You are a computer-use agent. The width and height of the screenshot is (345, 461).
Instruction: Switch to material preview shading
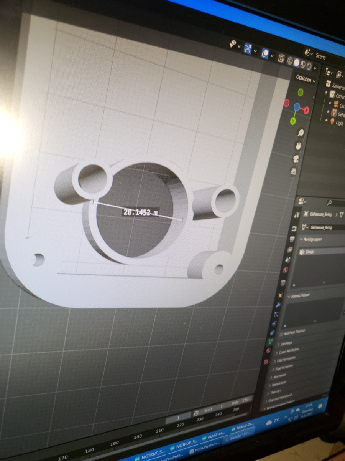[x=303, y=64]
